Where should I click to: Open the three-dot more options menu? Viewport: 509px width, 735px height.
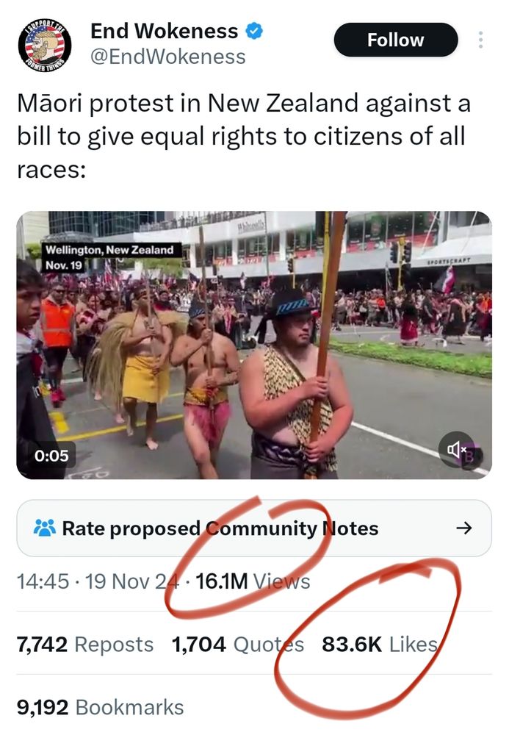click(480, 40)
